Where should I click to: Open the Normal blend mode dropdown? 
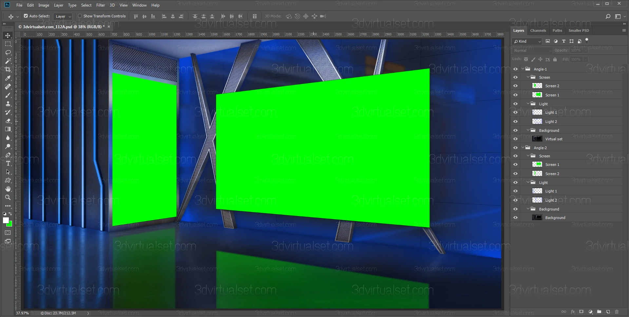pyautogui.click(x=532, y=50)
